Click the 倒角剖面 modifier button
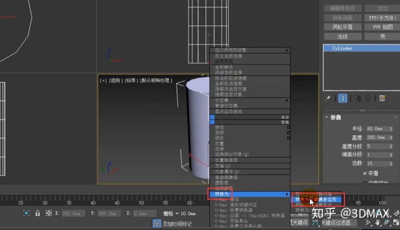The width and height of the screenshot is (400, 230). (343, 18)
